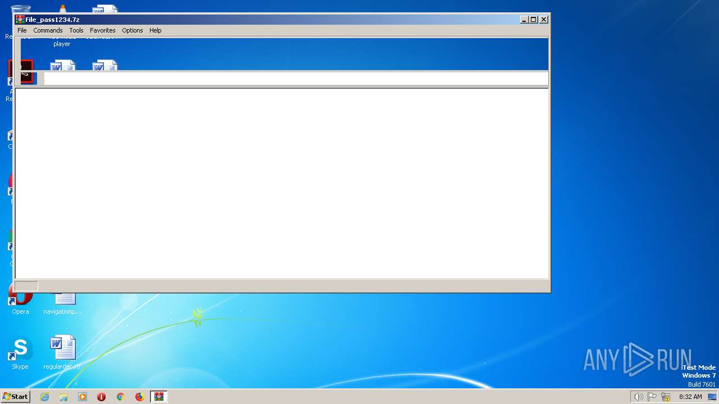The image size is (719, 404).
Task: Open the Options menu
Action: point(133,30)
